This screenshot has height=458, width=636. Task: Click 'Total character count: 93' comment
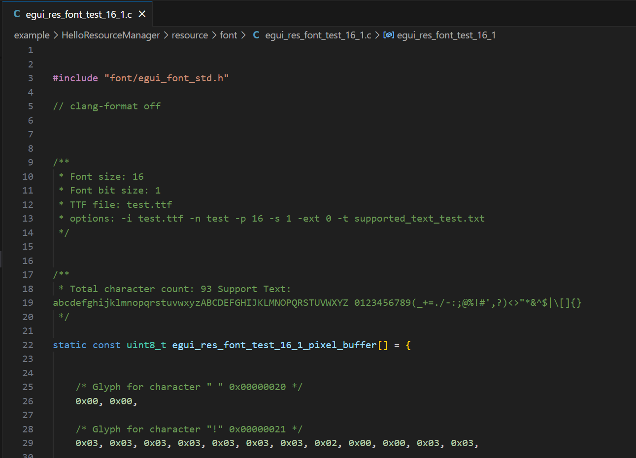(141, 289)
